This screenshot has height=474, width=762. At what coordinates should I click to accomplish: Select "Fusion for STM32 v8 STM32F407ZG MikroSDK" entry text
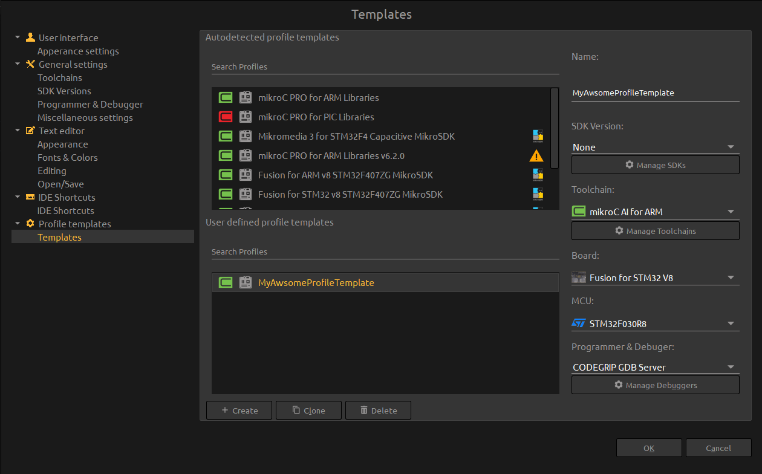pos(350,194)
